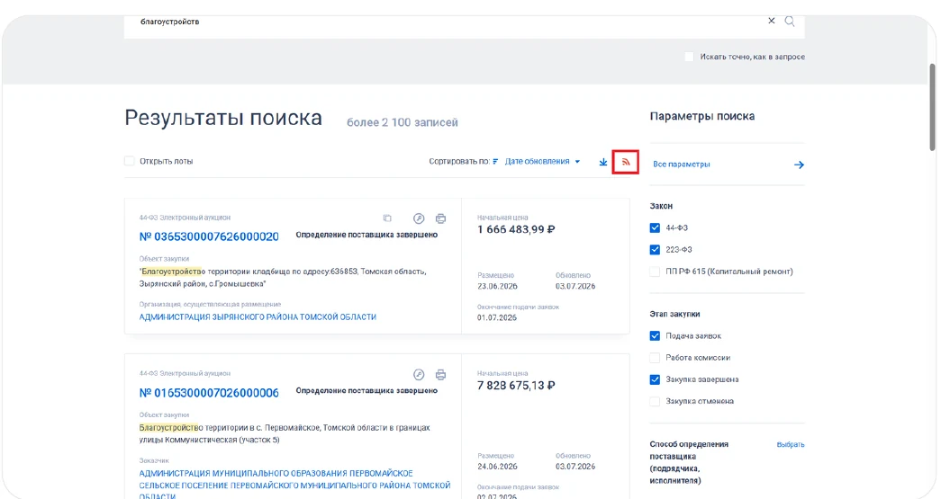Print purchase 0165300007026000006 via the printer icon
Screen dimensions: 941x499
440,375
